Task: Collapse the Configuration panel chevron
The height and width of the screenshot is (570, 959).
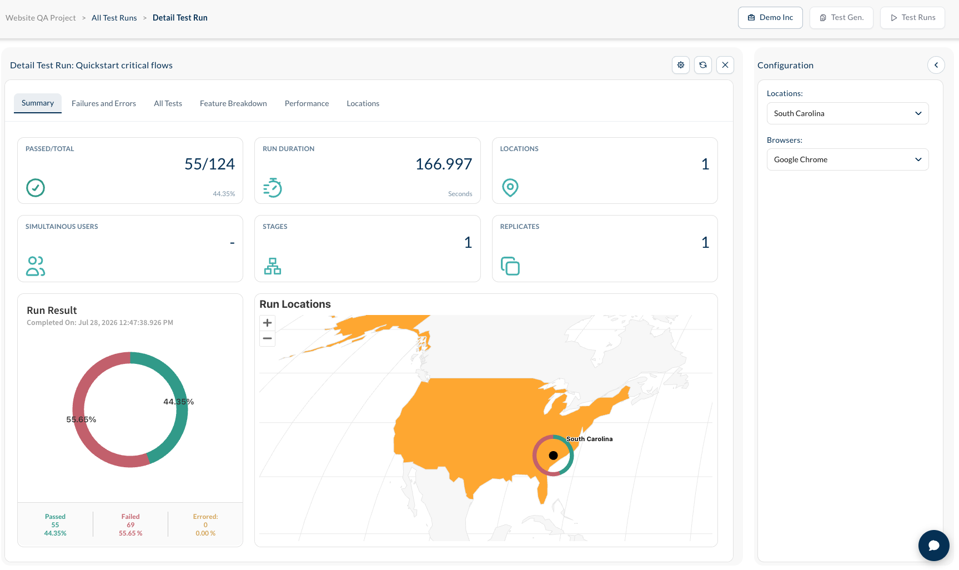Action: point(936,65)
